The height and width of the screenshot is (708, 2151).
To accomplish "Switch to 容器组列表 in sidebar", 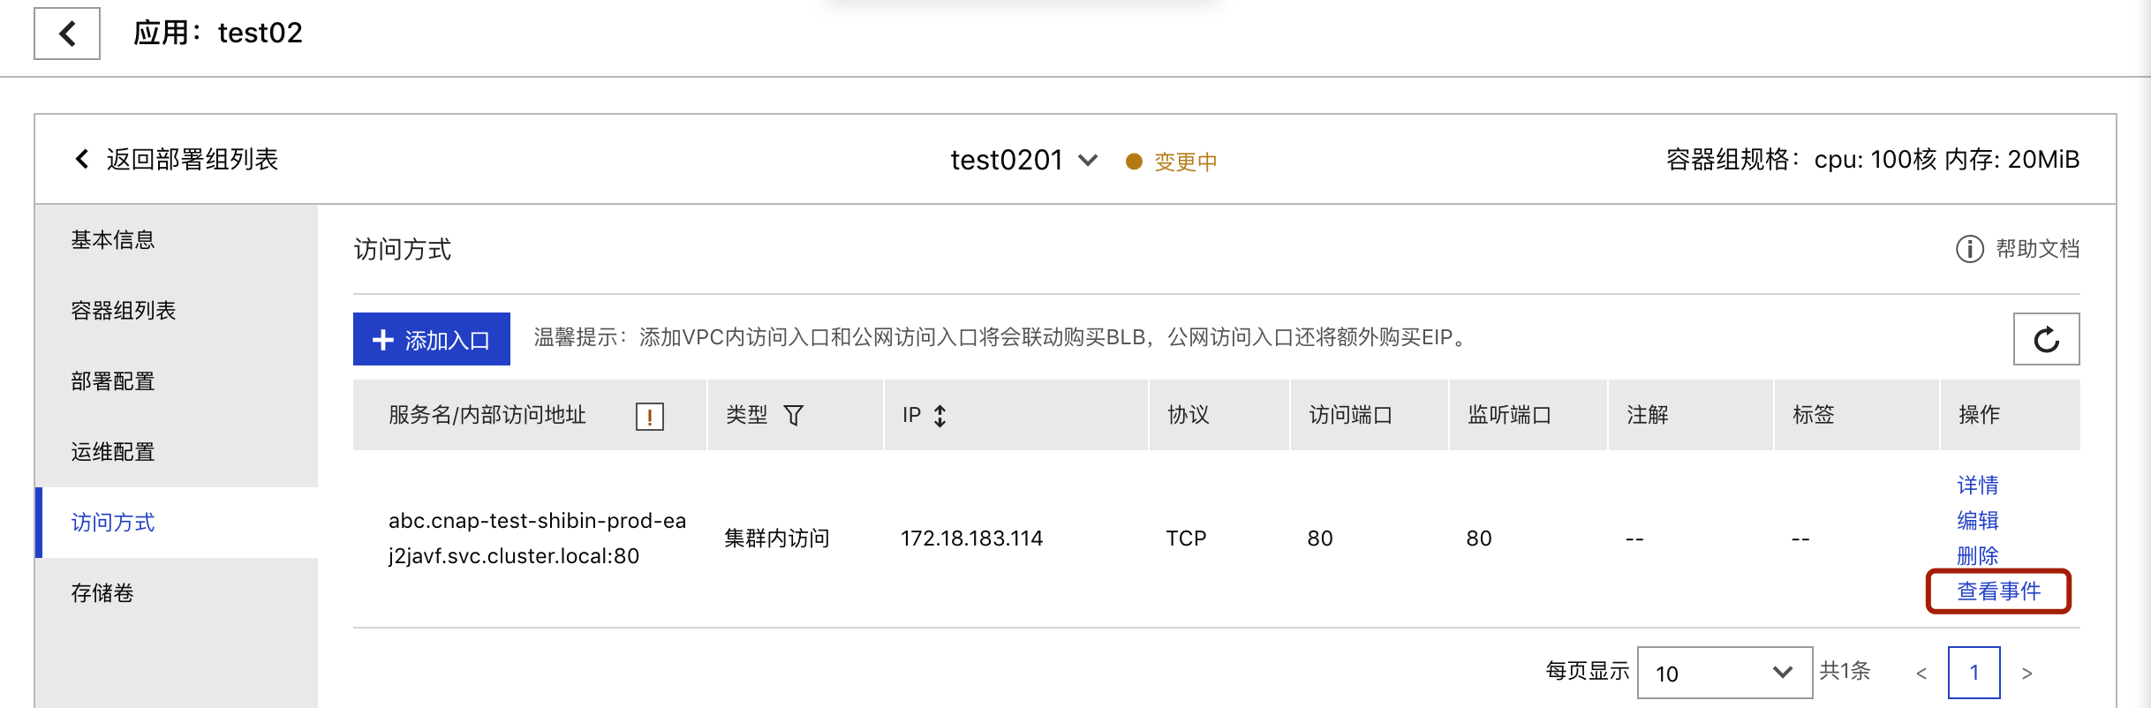I will point(124,311).
